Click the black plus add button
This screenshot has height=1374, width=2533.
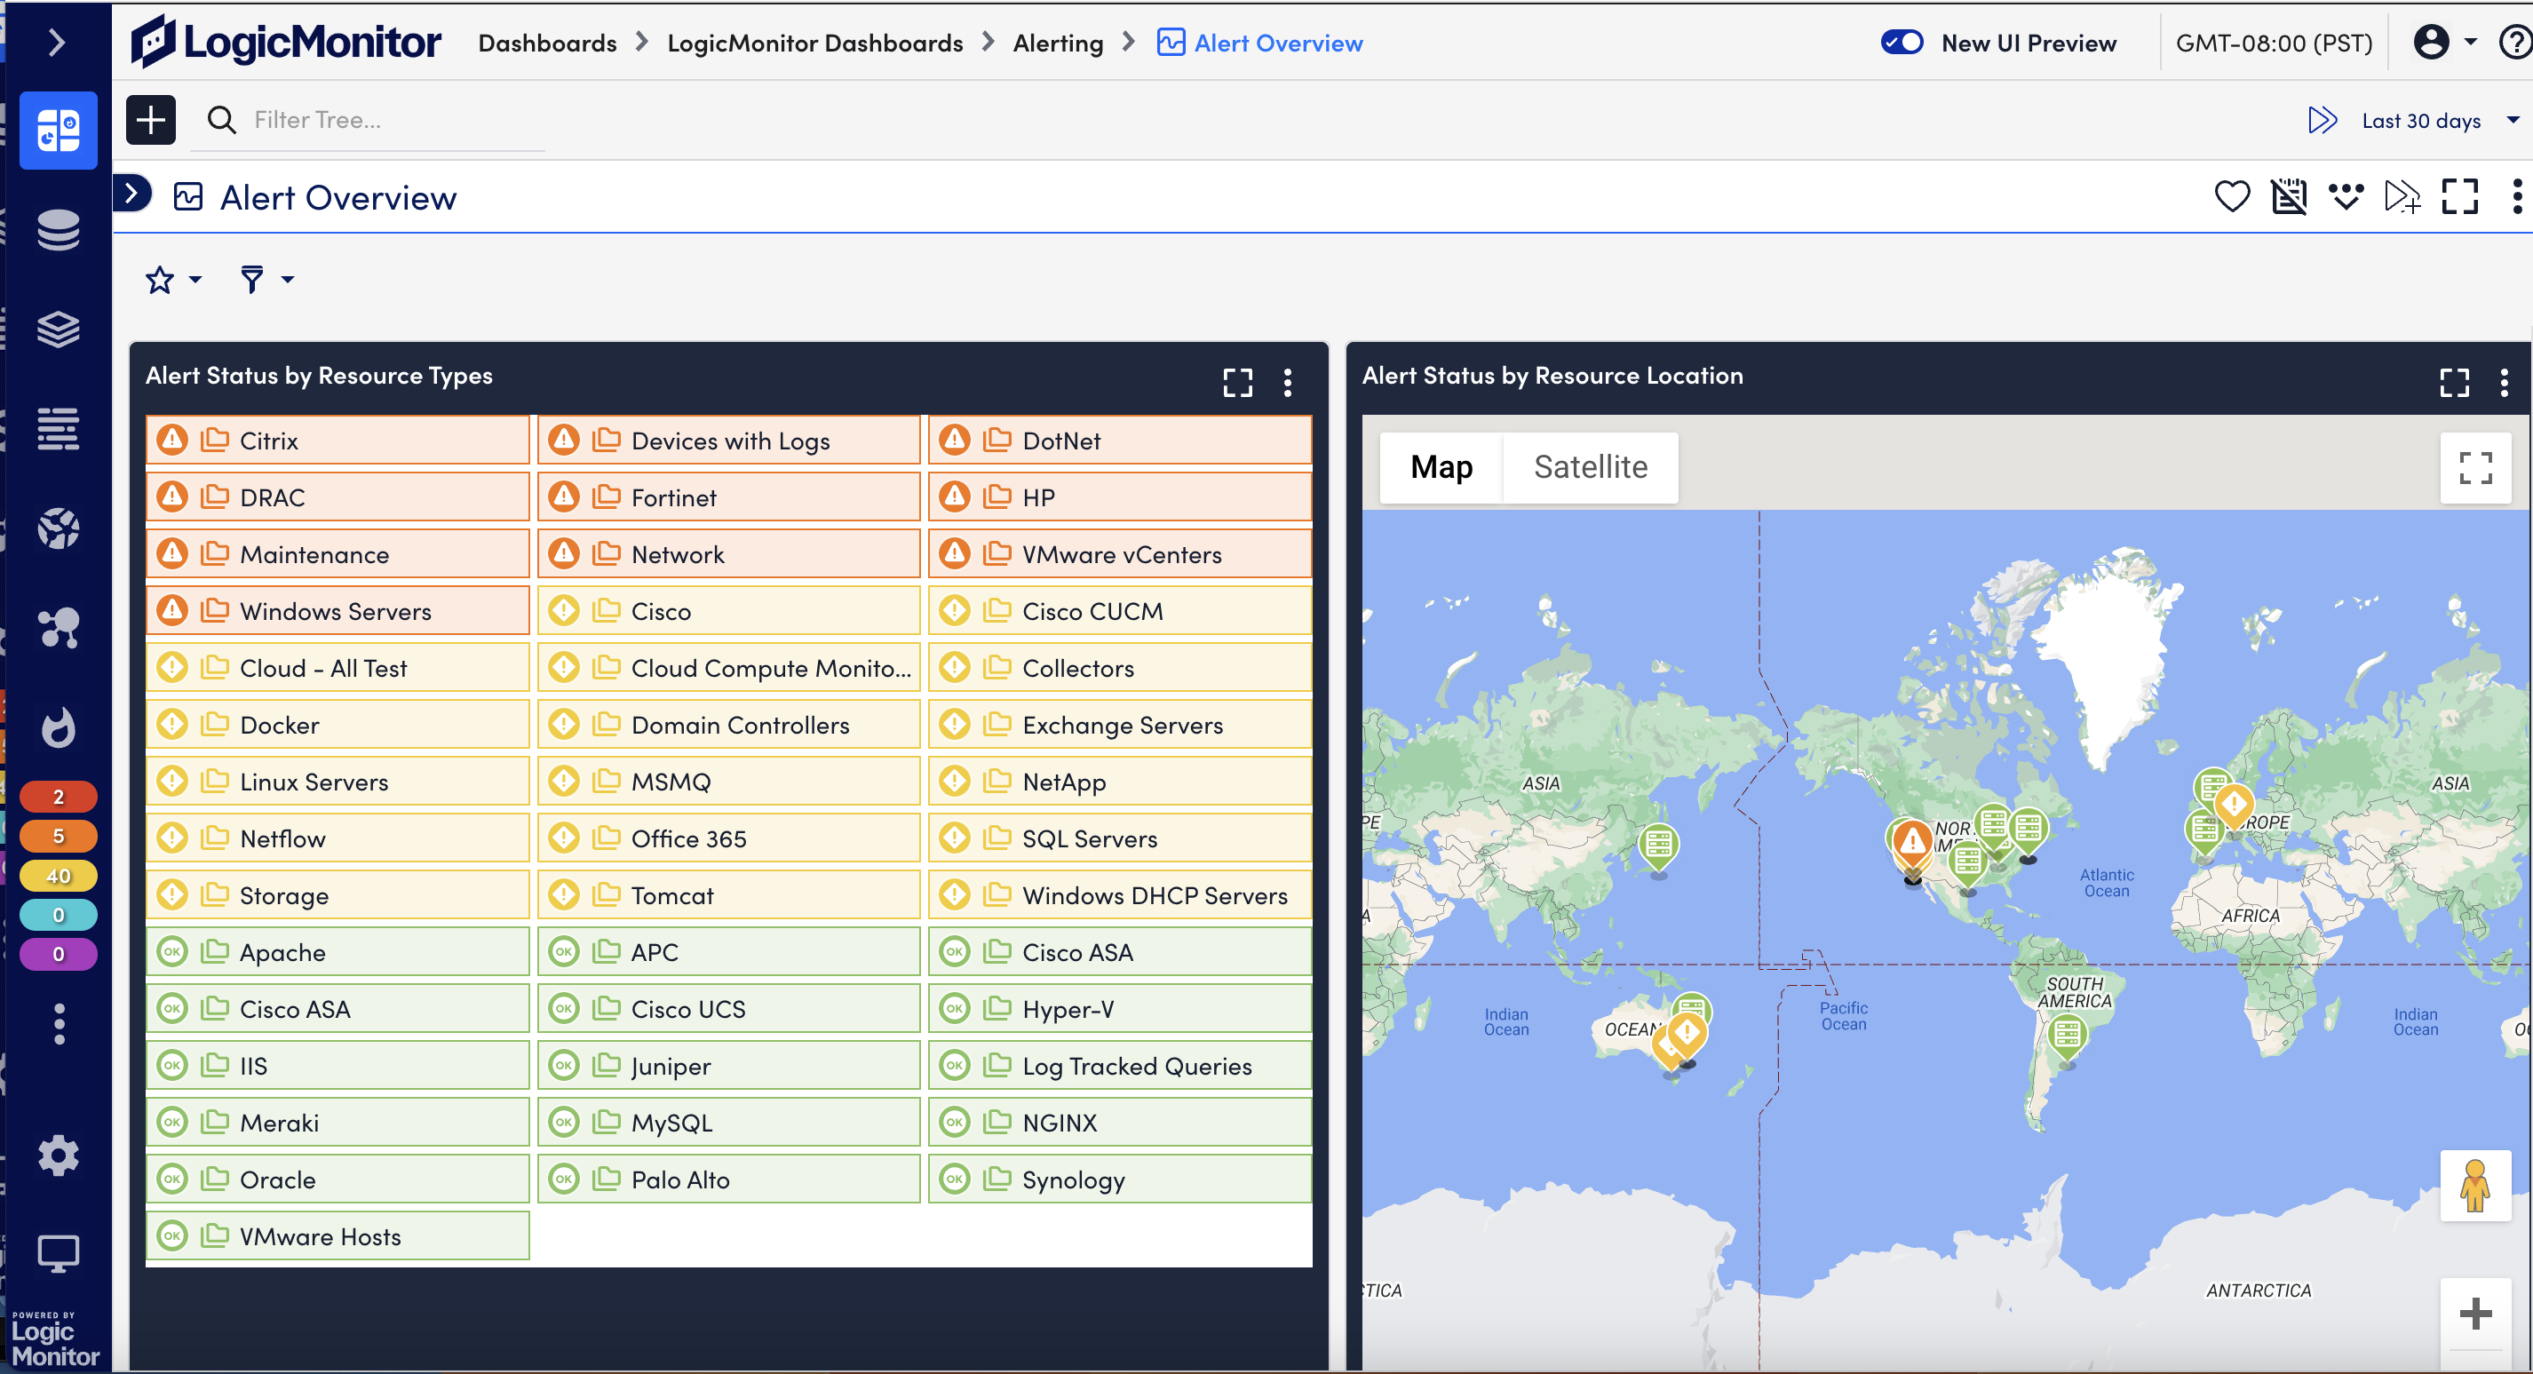[x=150, y=120]
